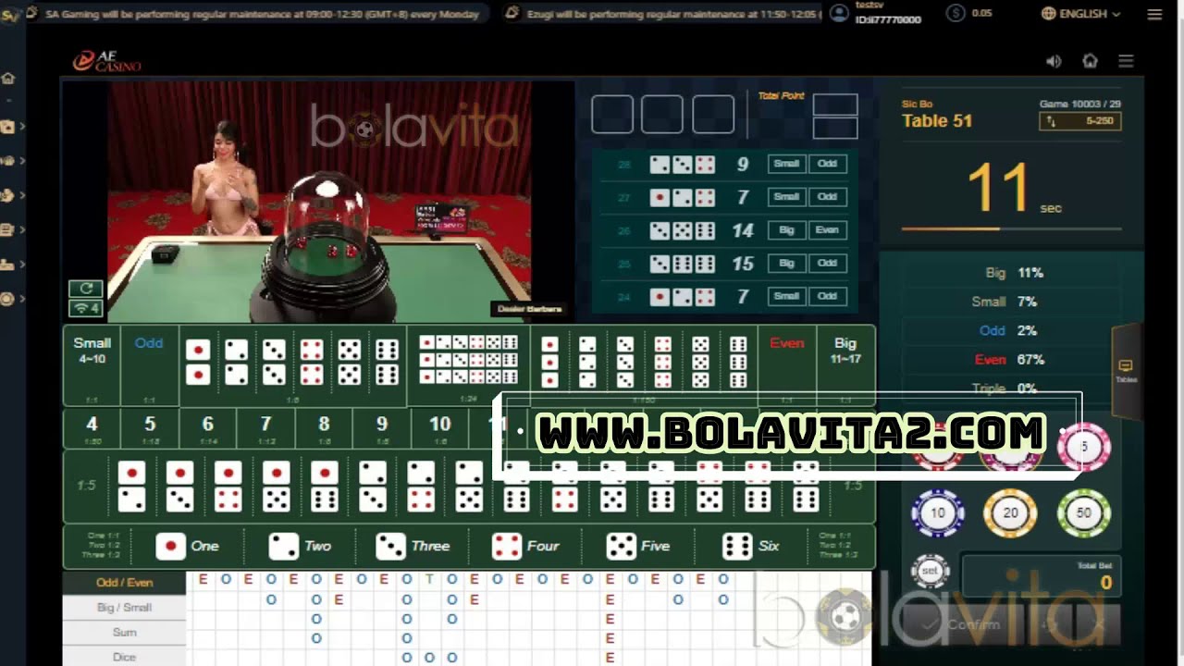Open the game panel hamburger menu
Screen dimensions: 1184x666
coord(1126,61)
